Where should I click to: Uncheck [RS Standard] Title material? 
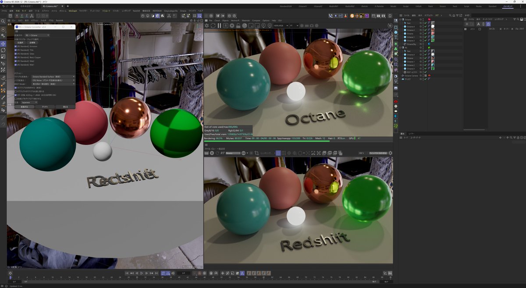[16, 50]
